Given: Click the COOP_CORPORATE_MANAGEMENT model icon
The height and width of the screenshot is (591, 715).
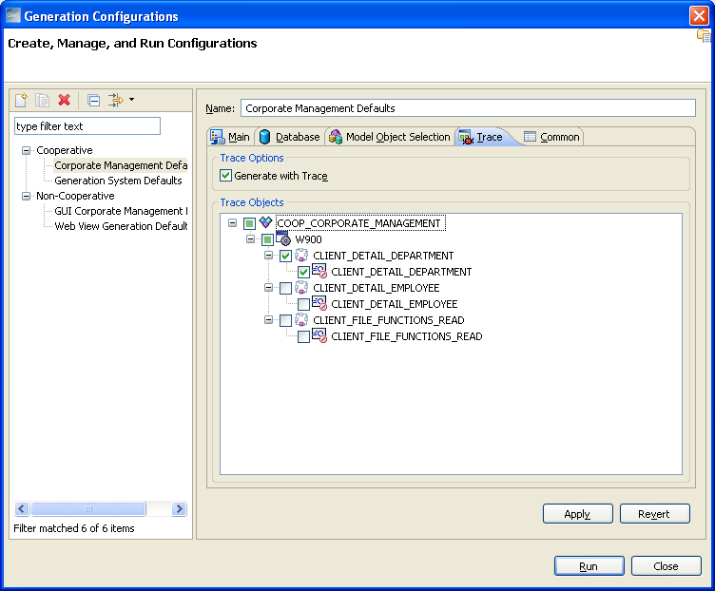Looking at the screenshot, I should [x=265, y=222].
